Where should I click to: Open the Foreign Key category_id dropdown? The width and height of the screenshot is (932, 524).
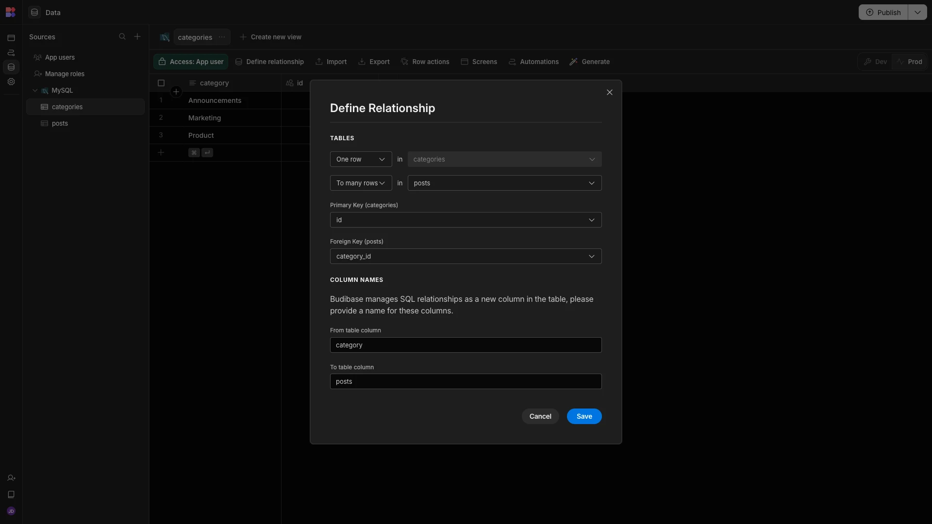[466, 256]
